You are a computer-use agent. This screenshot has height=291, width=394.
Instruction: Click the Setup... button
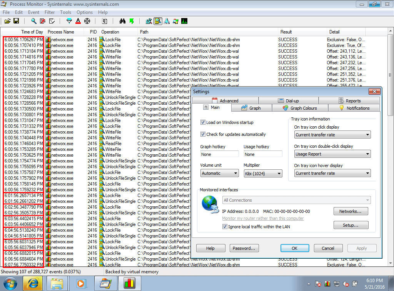point(351,225)
